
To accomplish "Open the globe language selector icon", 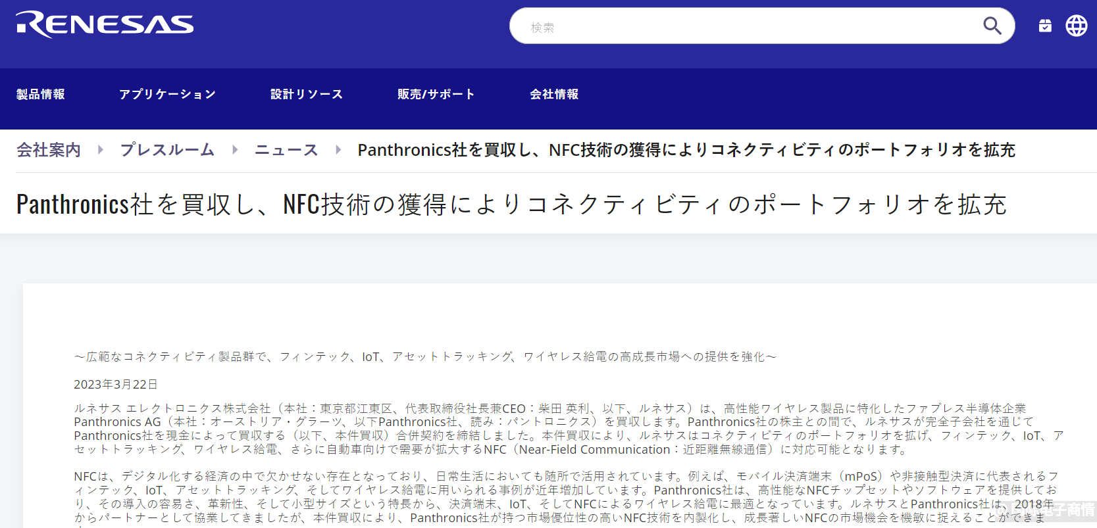I will (x=1077, y=26).
